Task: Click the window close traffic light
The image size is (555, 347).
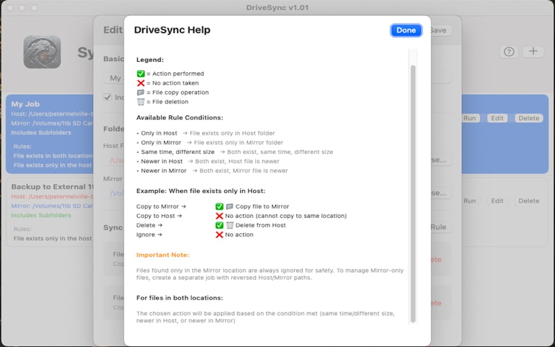Action: [10, 8]
